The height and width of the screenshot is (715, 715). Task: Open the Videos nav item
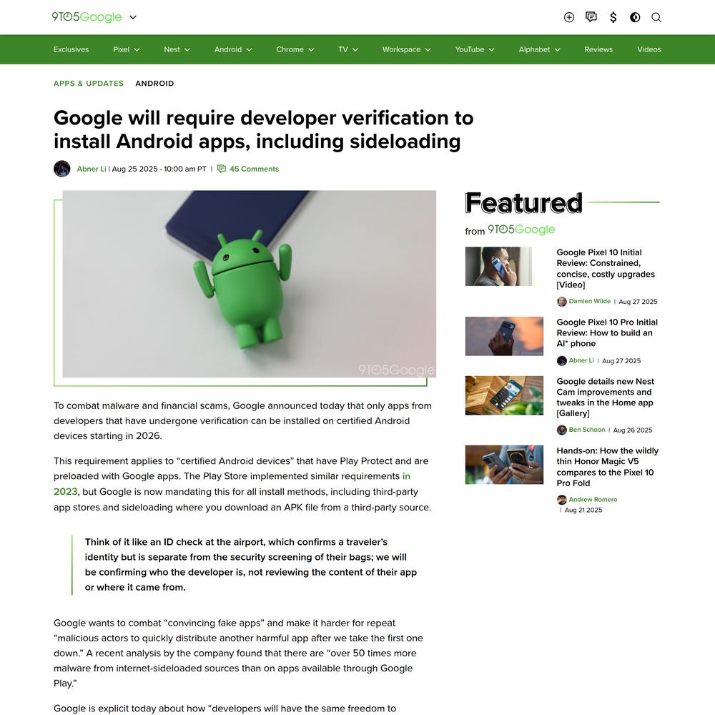(x=649, y=49)
